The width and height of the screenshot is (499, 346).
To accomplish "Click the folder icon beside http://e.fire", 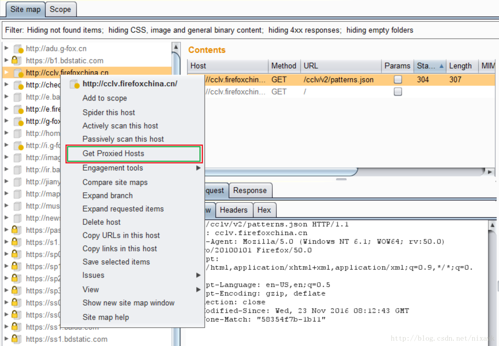I will [x=18, y=109].
